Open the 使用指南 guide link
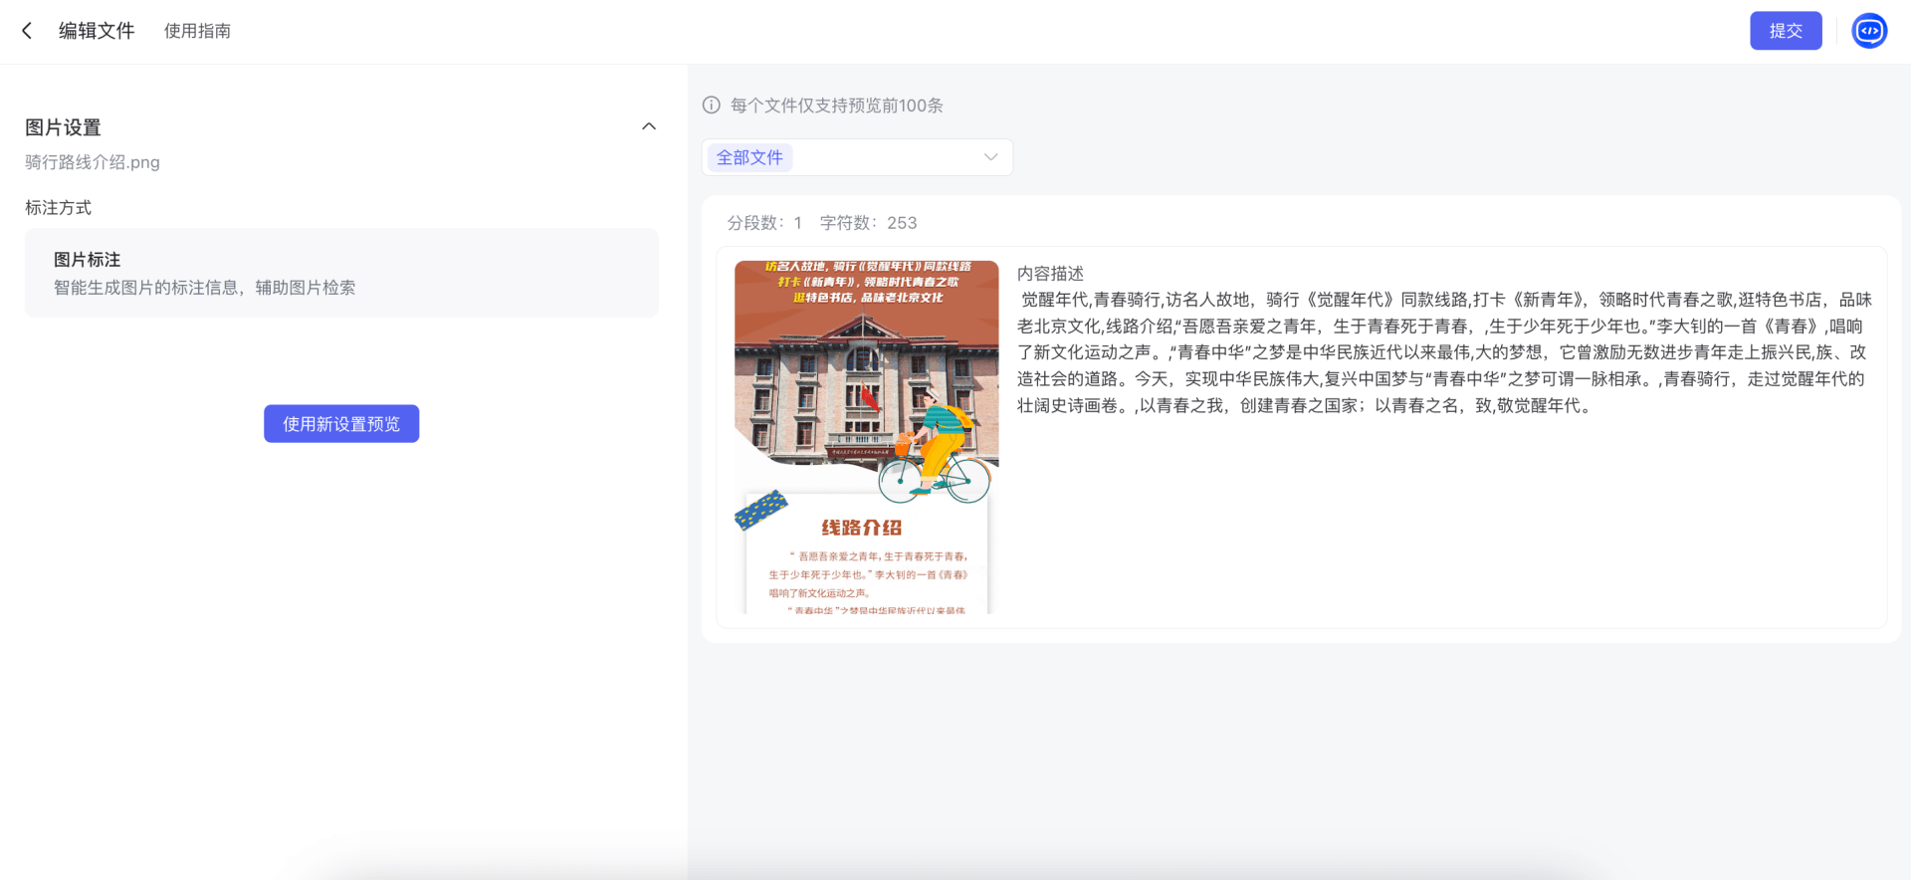 tap(197, 31)
